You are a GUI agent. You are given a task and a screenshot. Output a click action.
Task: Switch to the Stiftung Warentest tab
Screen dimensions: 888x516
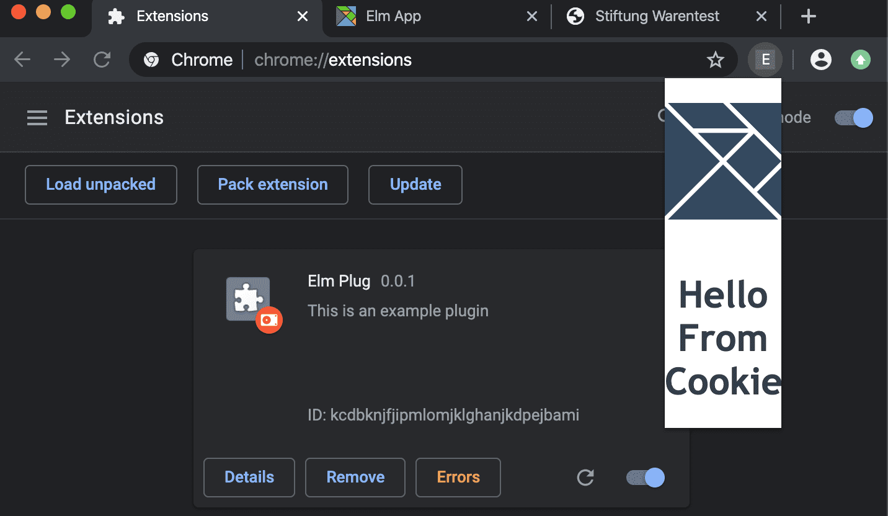click(x=657, y=16)
